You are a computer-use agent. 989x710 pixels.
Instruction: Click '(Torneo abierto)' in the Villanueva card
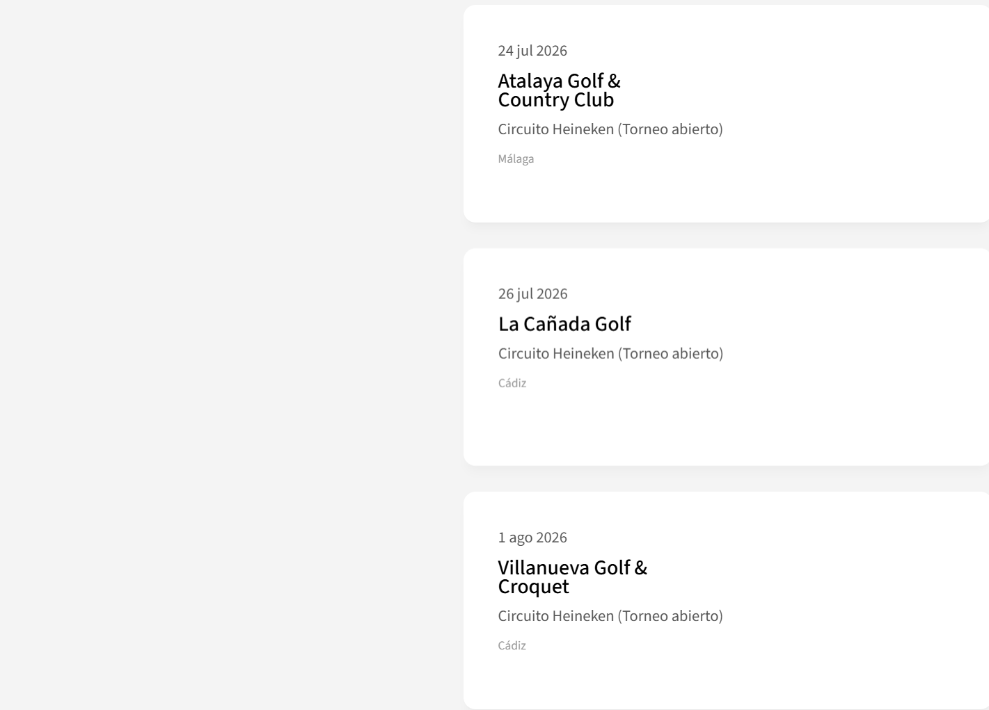(x=670, y=616)
